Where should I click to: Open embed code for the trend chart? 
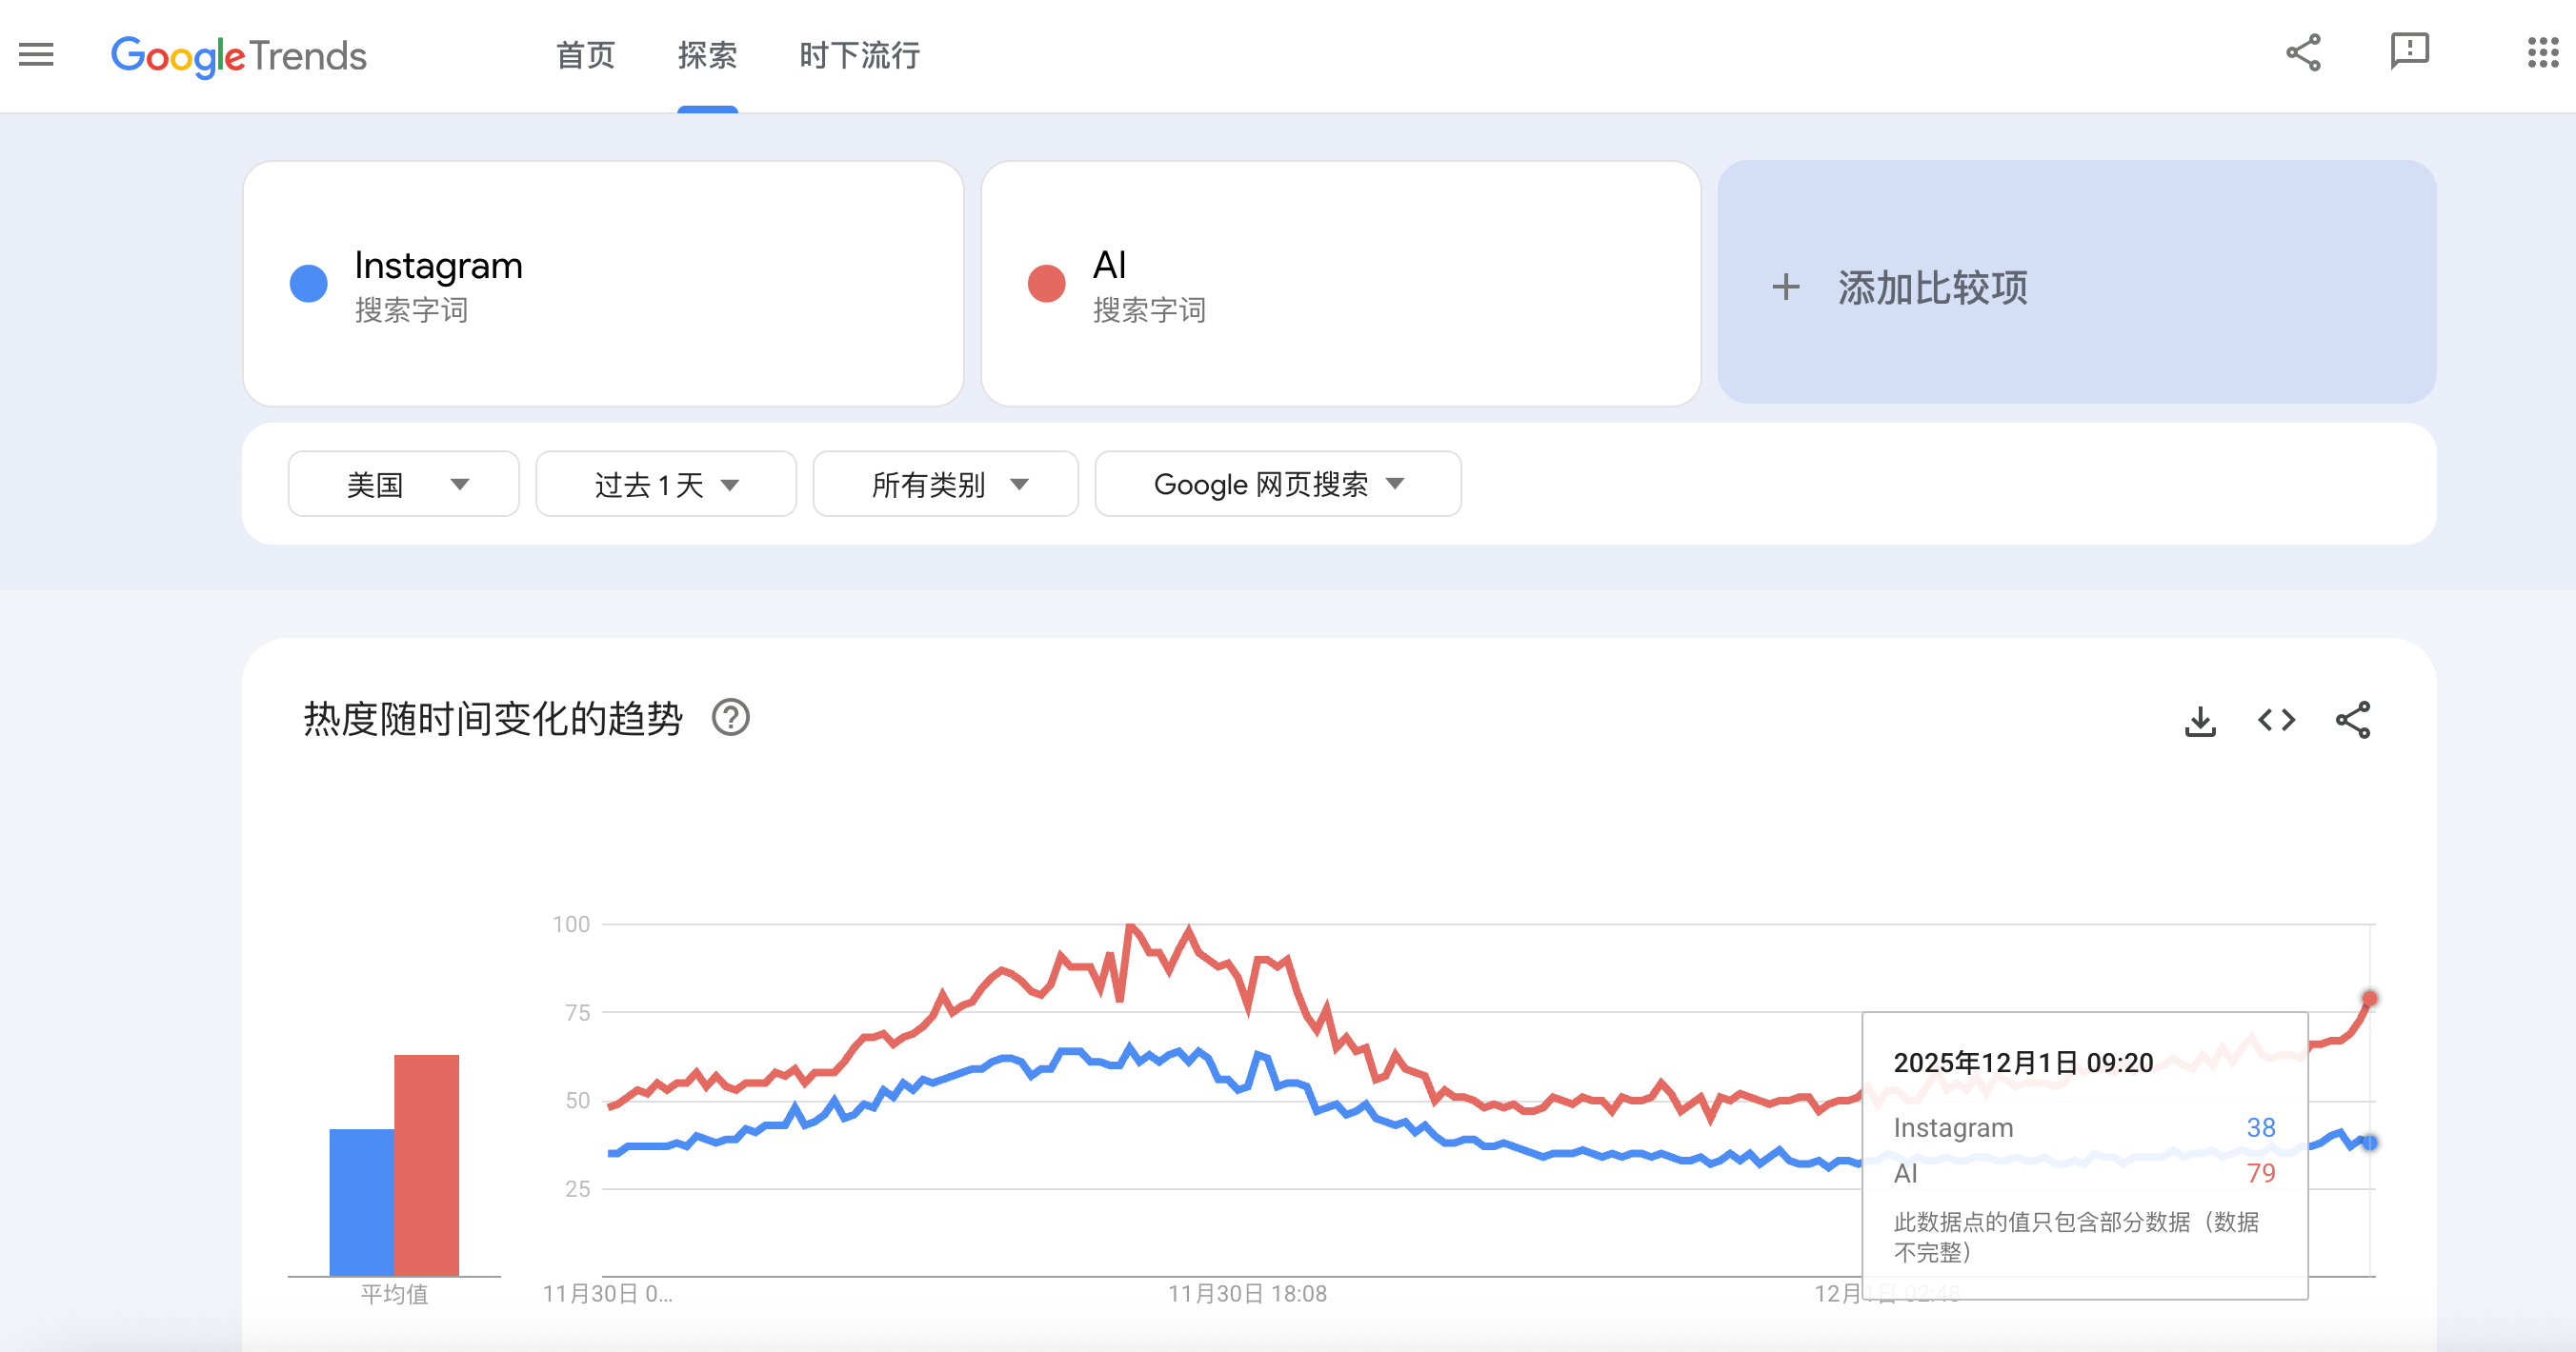click(x=2276, y=720)
